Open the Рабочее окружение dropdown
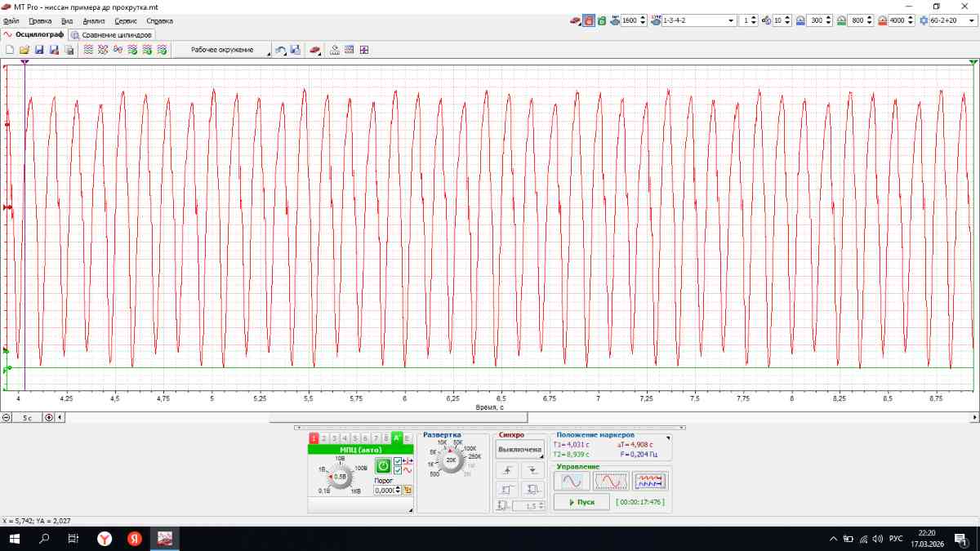This screenshot has width=980, height=551. tap(222, 50)
